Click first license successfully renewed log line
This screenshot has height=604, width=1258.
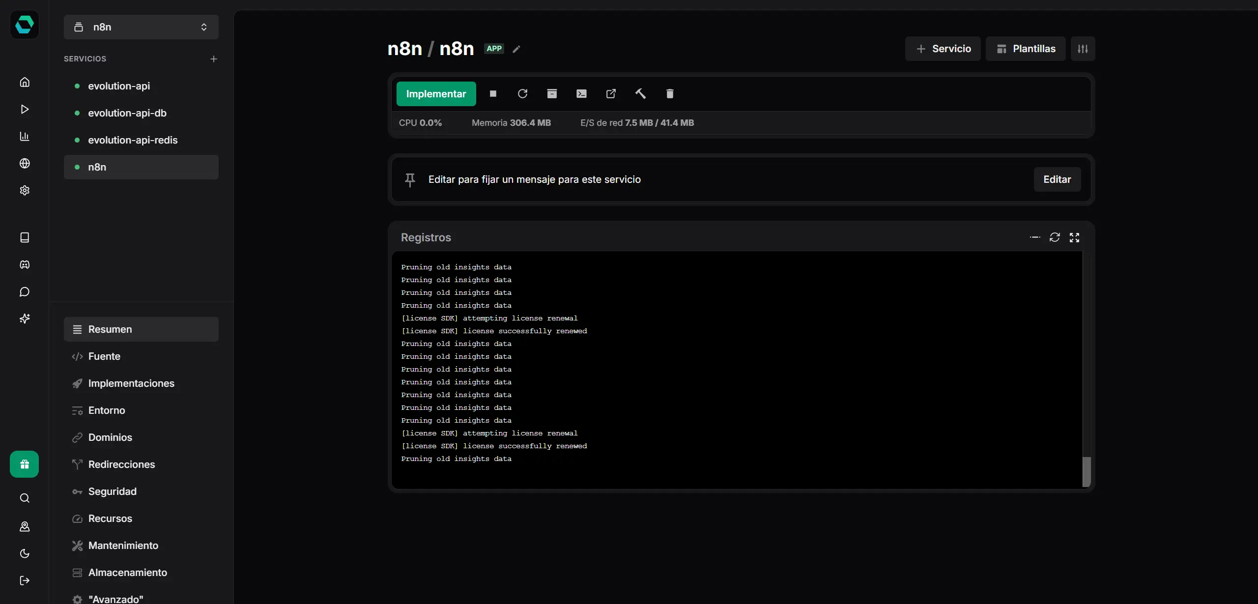click(494, 331)
